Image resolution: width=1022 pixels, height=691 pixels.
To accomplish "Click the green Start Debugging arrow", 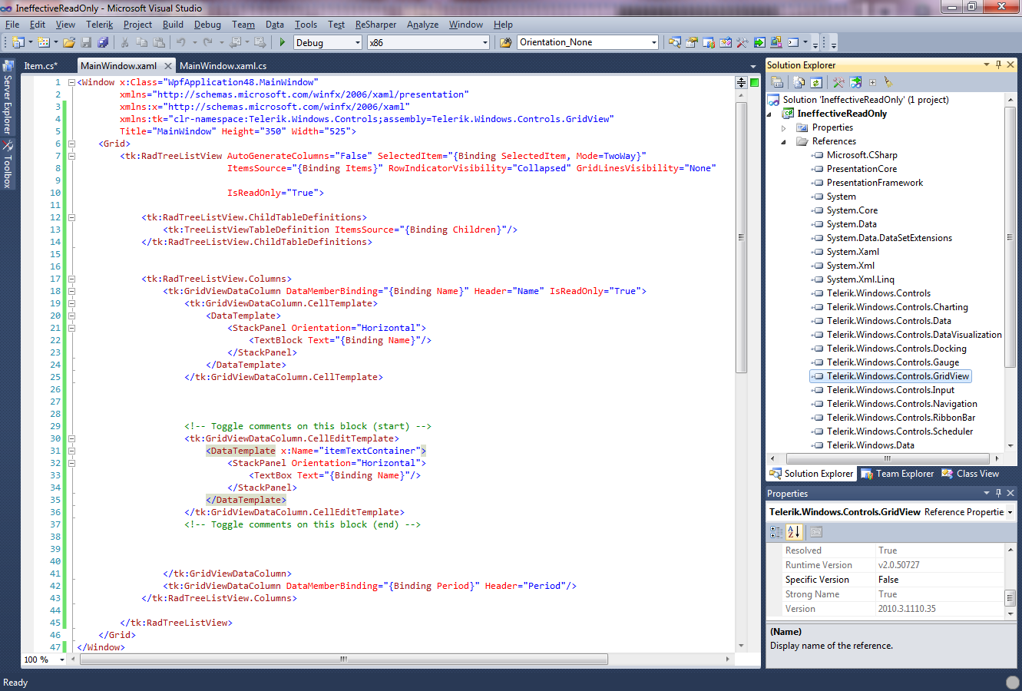I will point(283,42).
